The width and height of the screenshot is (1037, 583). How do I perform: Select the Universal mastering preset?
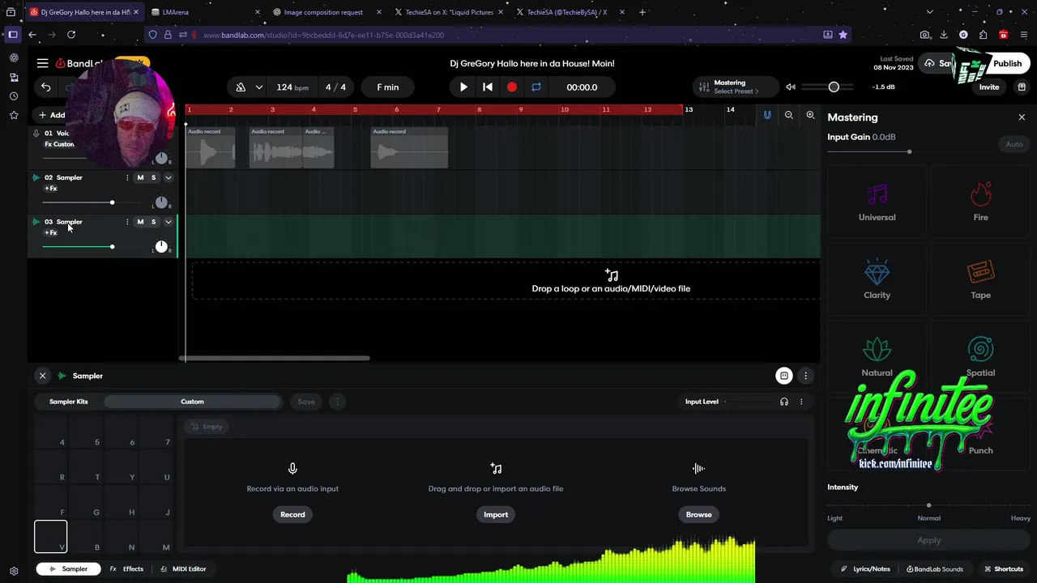[x=877, y=200]
